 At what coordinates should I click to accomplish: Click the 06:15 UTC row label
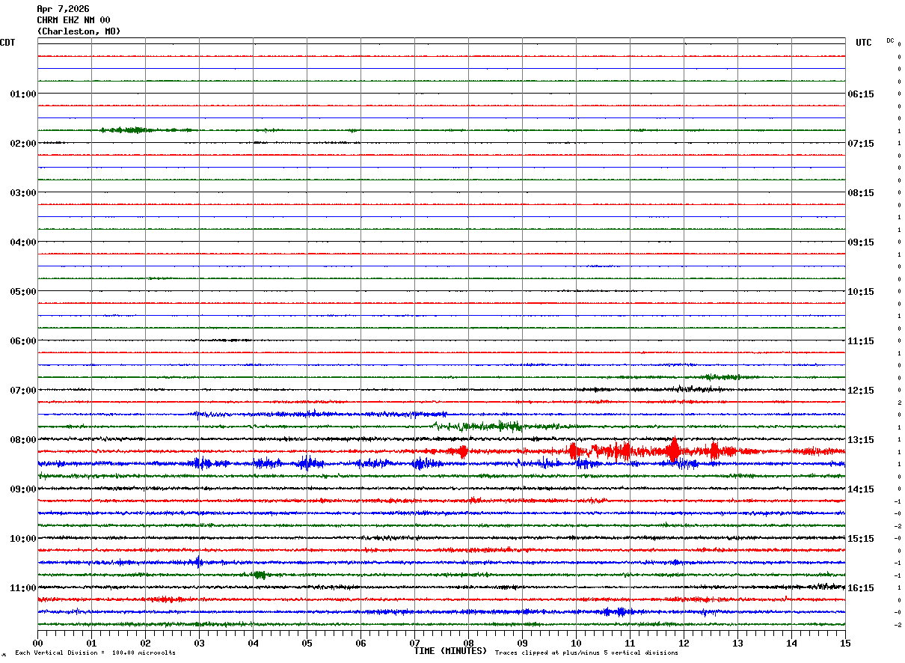pos(861,94)
